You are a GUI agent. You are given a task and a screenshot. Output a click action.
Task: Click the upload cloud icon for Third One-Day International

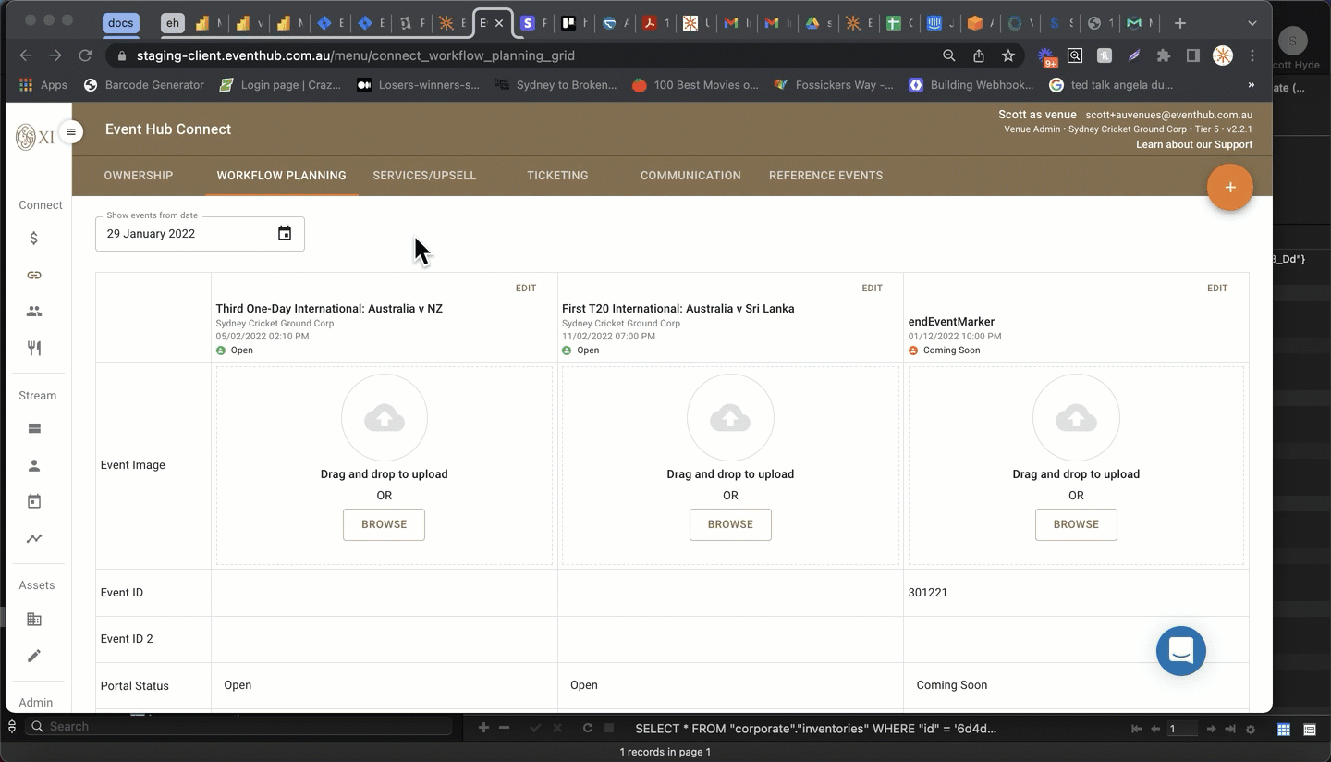(x=385, y=418)
